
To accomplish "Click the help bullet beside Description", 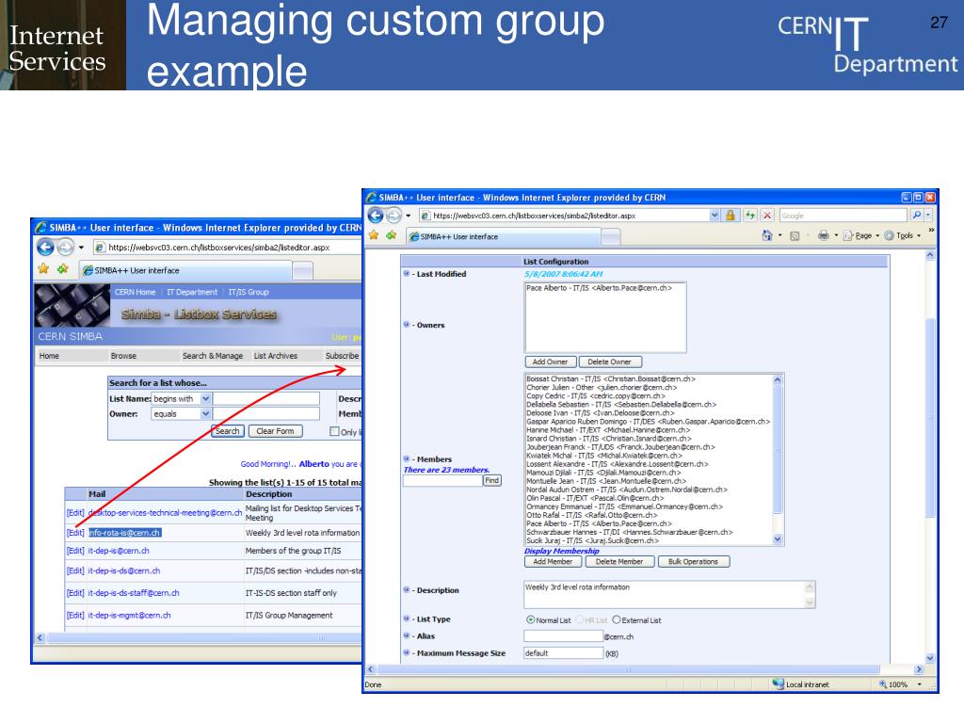I will [x=407, y=589].
